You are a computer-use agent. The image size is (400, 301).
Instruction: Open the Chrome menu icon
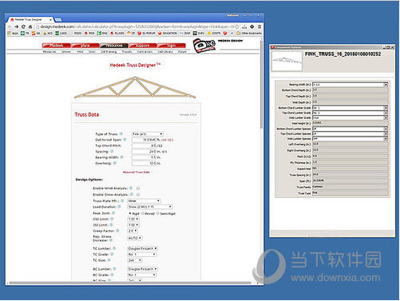[259, 27]
